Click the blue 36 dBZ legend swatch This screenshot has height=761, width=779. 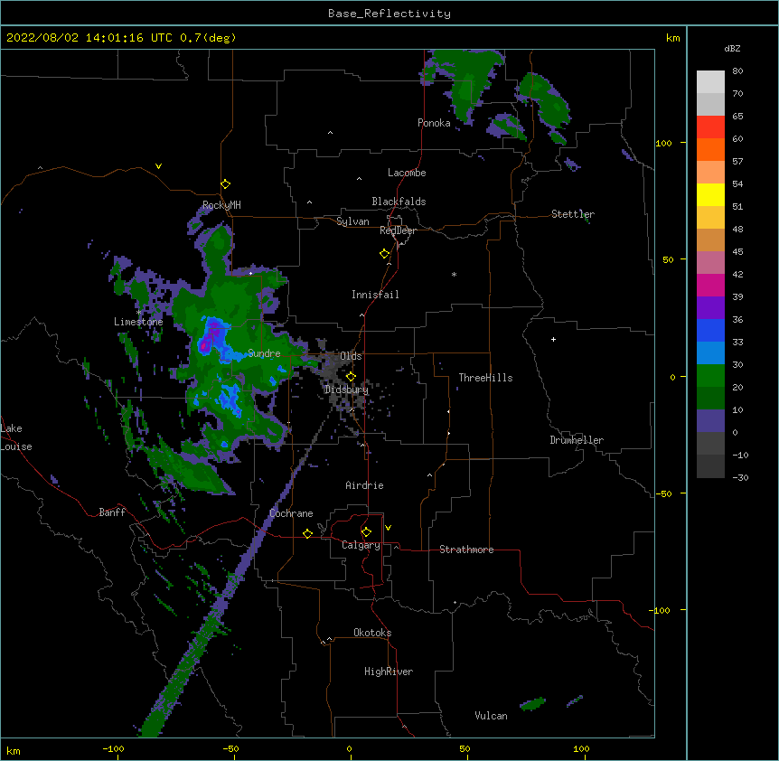pyautogui.click(x=710, y=330)
